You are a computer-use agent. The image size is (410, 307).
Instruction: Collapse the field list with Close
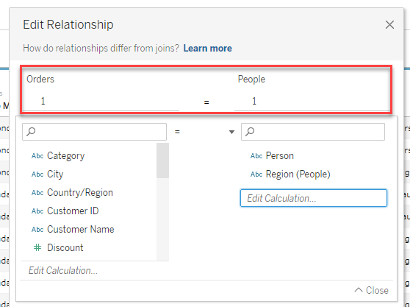coord(372,290)
